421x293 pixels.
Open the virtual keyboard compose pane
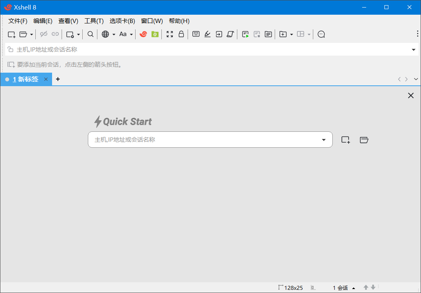pyautogui.click(x=196, y=34)
